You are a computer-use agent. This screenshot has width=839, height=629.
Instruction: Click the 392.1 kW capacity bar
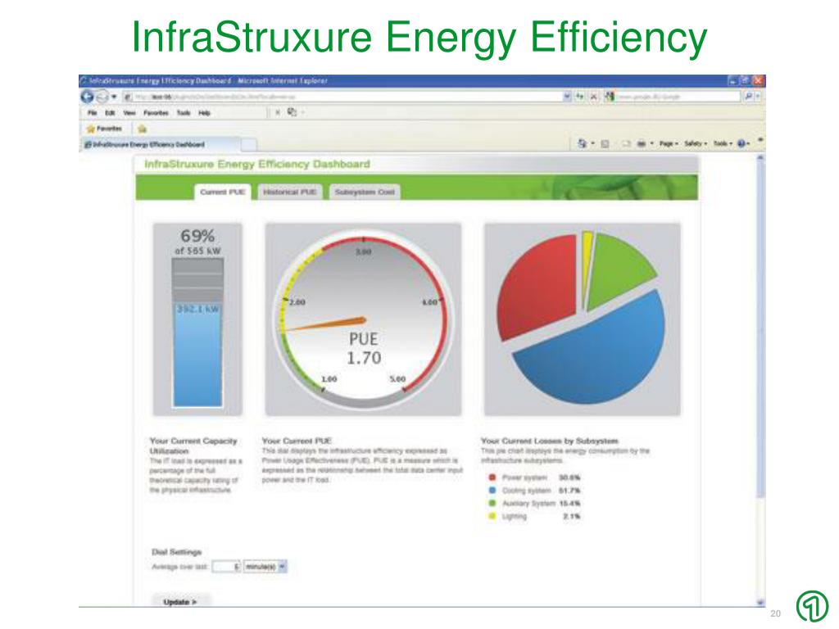click(197, 355)
